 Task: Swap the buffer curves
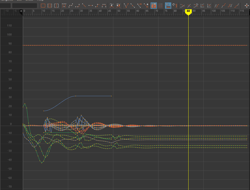[x=118, y=6]
